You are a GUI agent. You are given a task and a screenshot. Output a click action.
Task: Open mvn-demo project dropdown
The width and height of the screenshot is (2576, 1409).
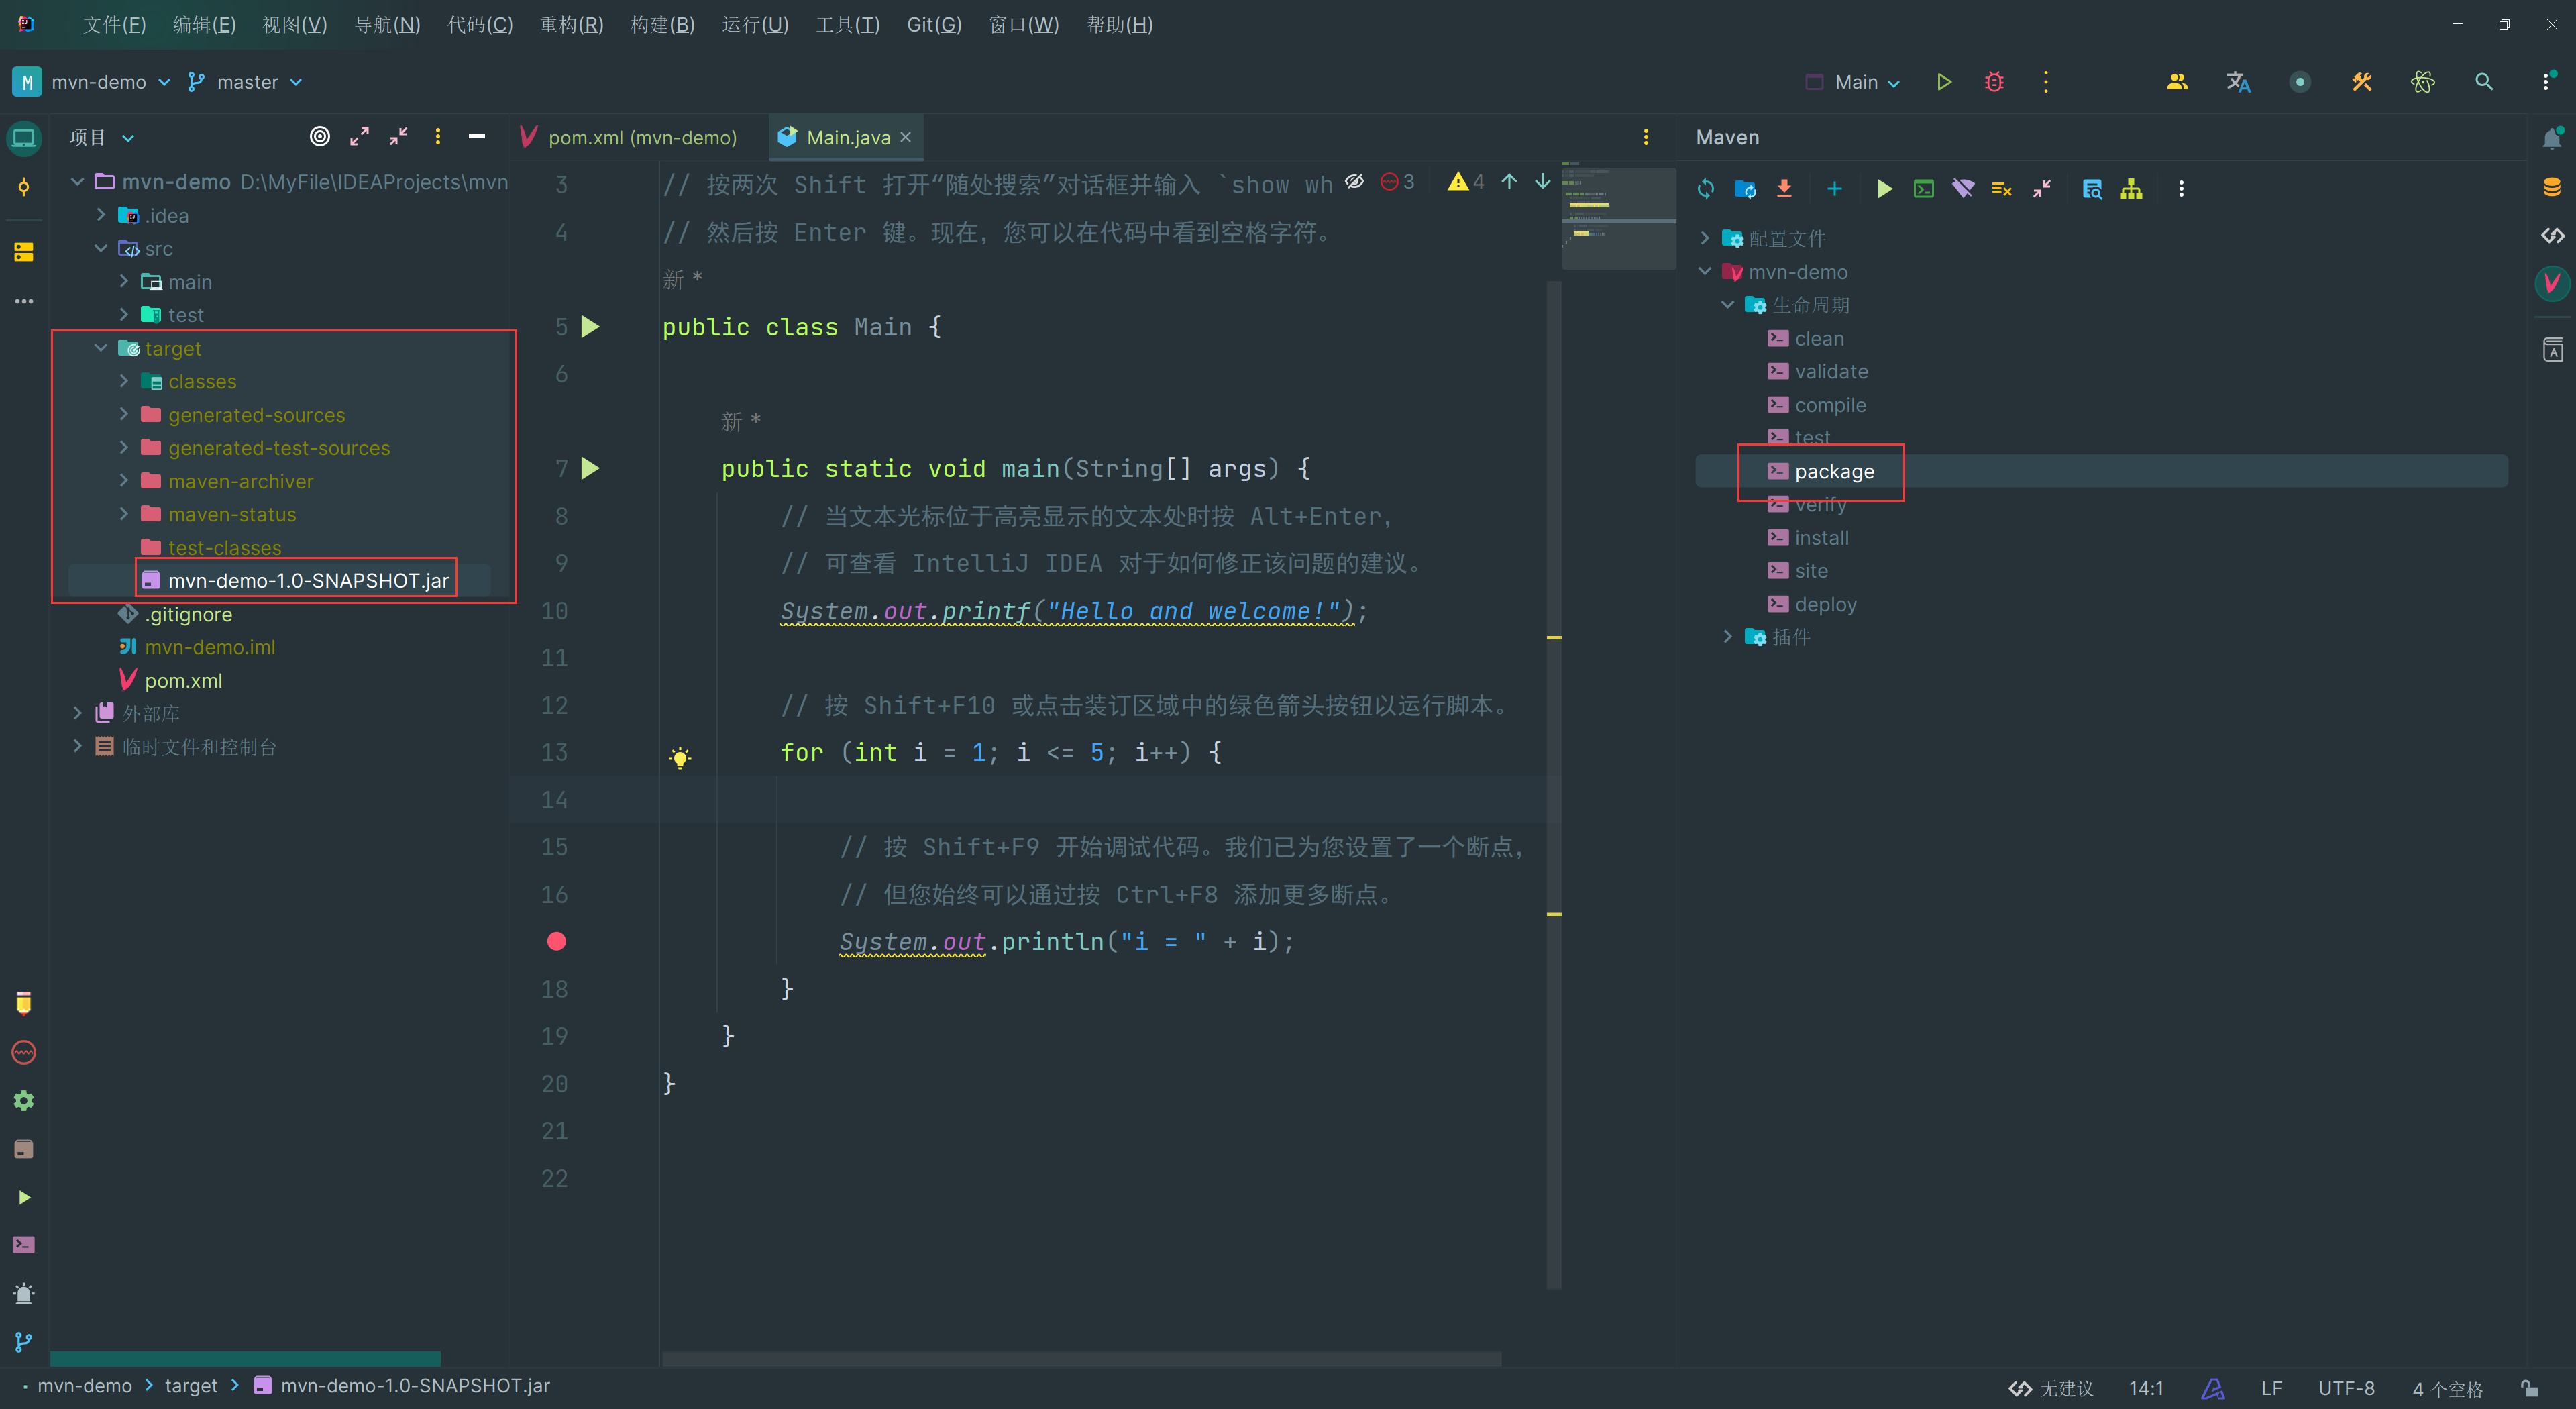[x=92, y=82]
